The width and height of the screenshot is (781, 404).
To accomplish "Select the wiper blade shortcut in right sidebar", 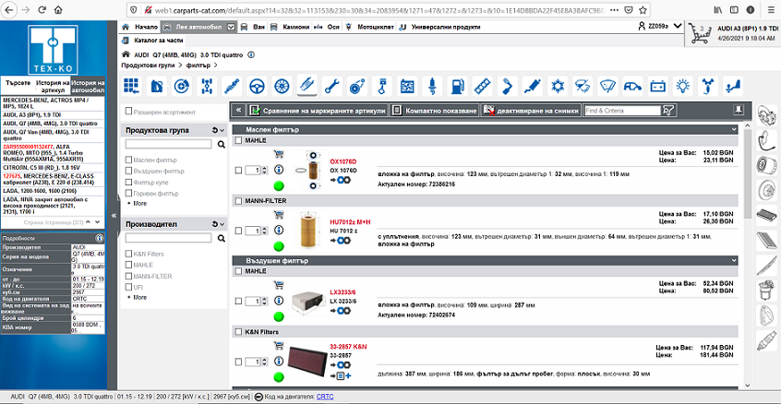I will (x=766, y=265).
